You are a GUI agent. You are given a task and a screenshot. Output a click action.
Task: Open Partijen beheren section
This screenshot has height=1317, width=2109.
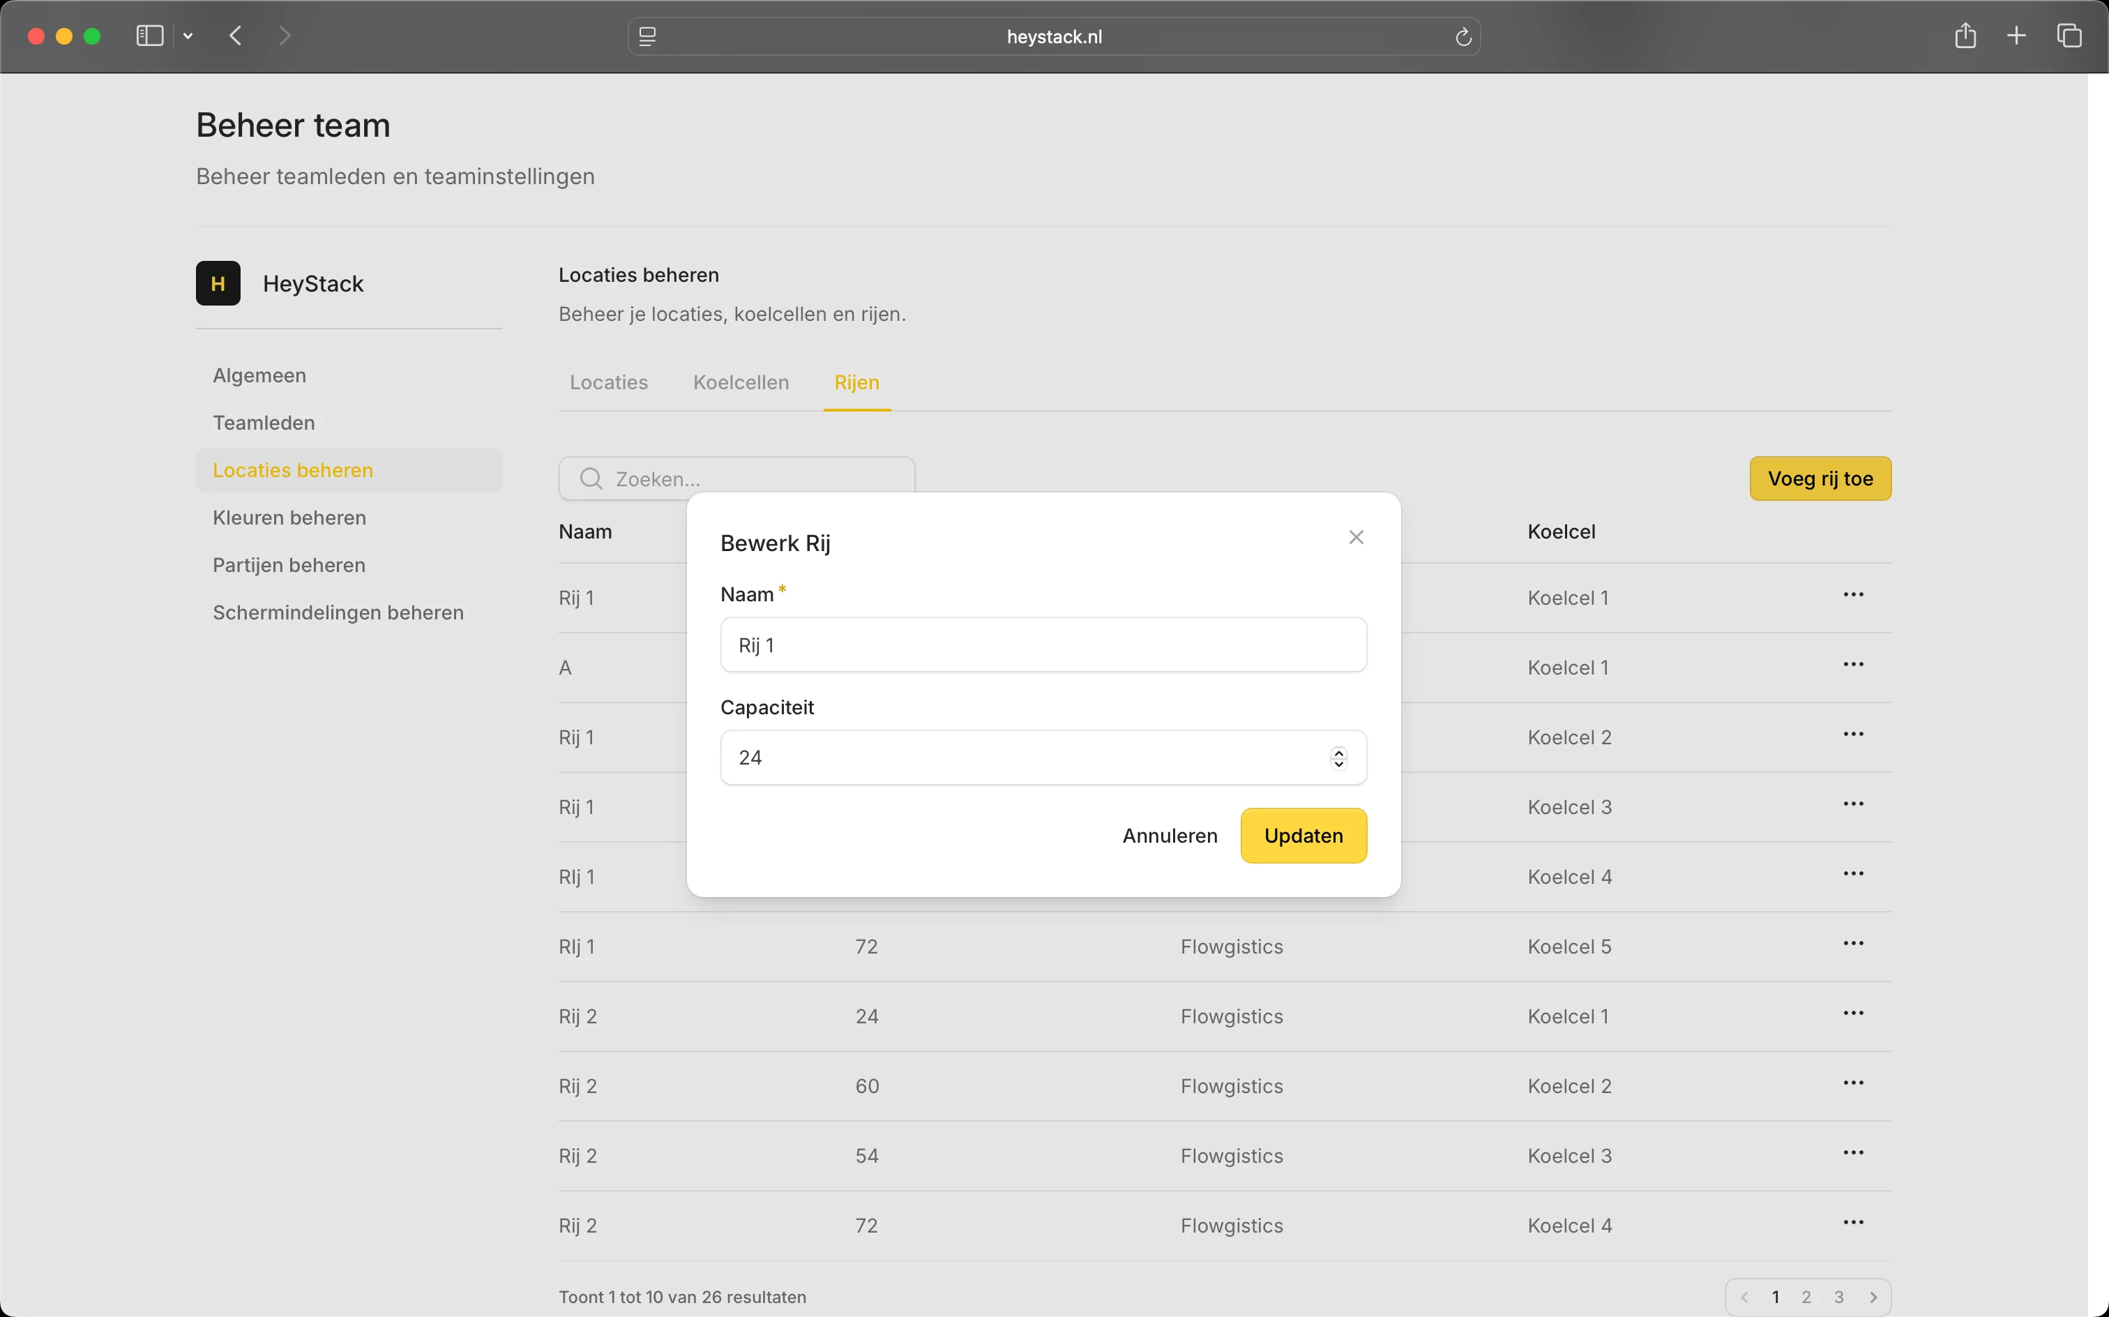pos(289,565)
